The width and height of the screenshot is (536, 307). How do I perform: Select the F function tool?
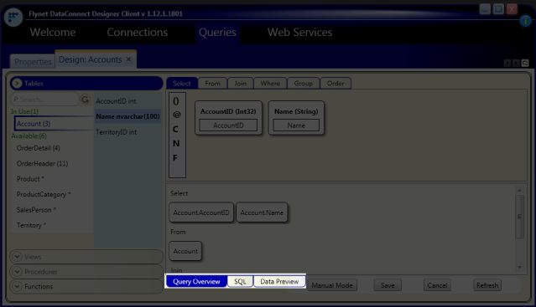[x=175, y=158]
